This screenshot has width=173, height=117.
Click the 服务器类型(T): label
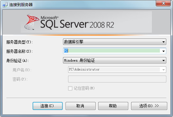coord(20,42)
